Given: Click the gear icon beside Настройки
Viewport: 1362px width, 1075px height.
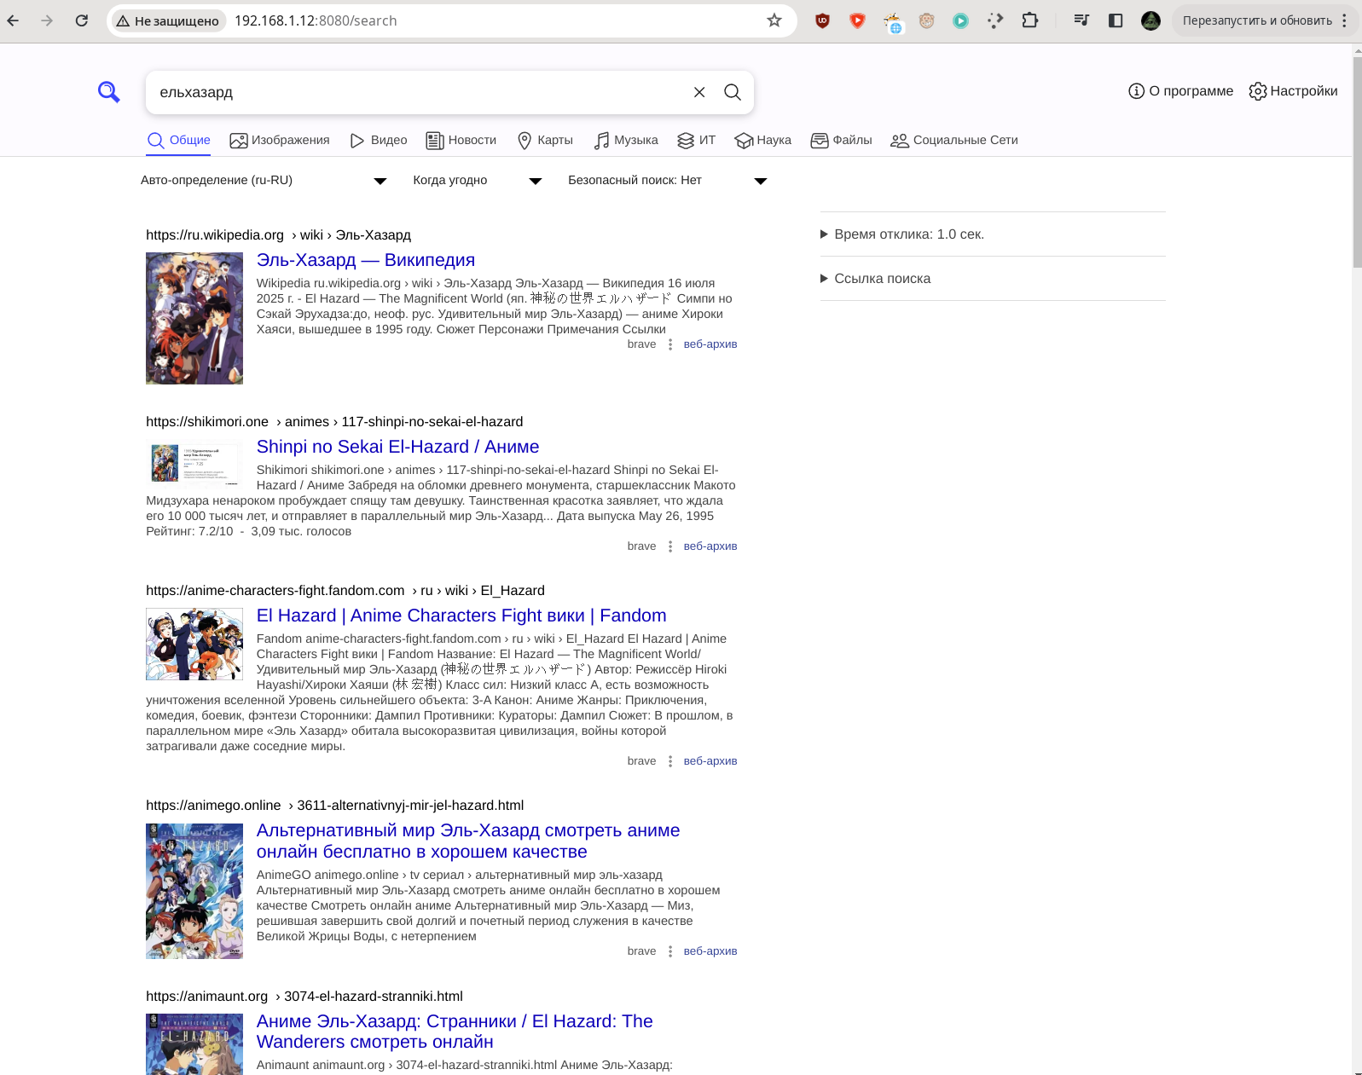Looking at the screenshot, I should click(x=1258, y=91).
